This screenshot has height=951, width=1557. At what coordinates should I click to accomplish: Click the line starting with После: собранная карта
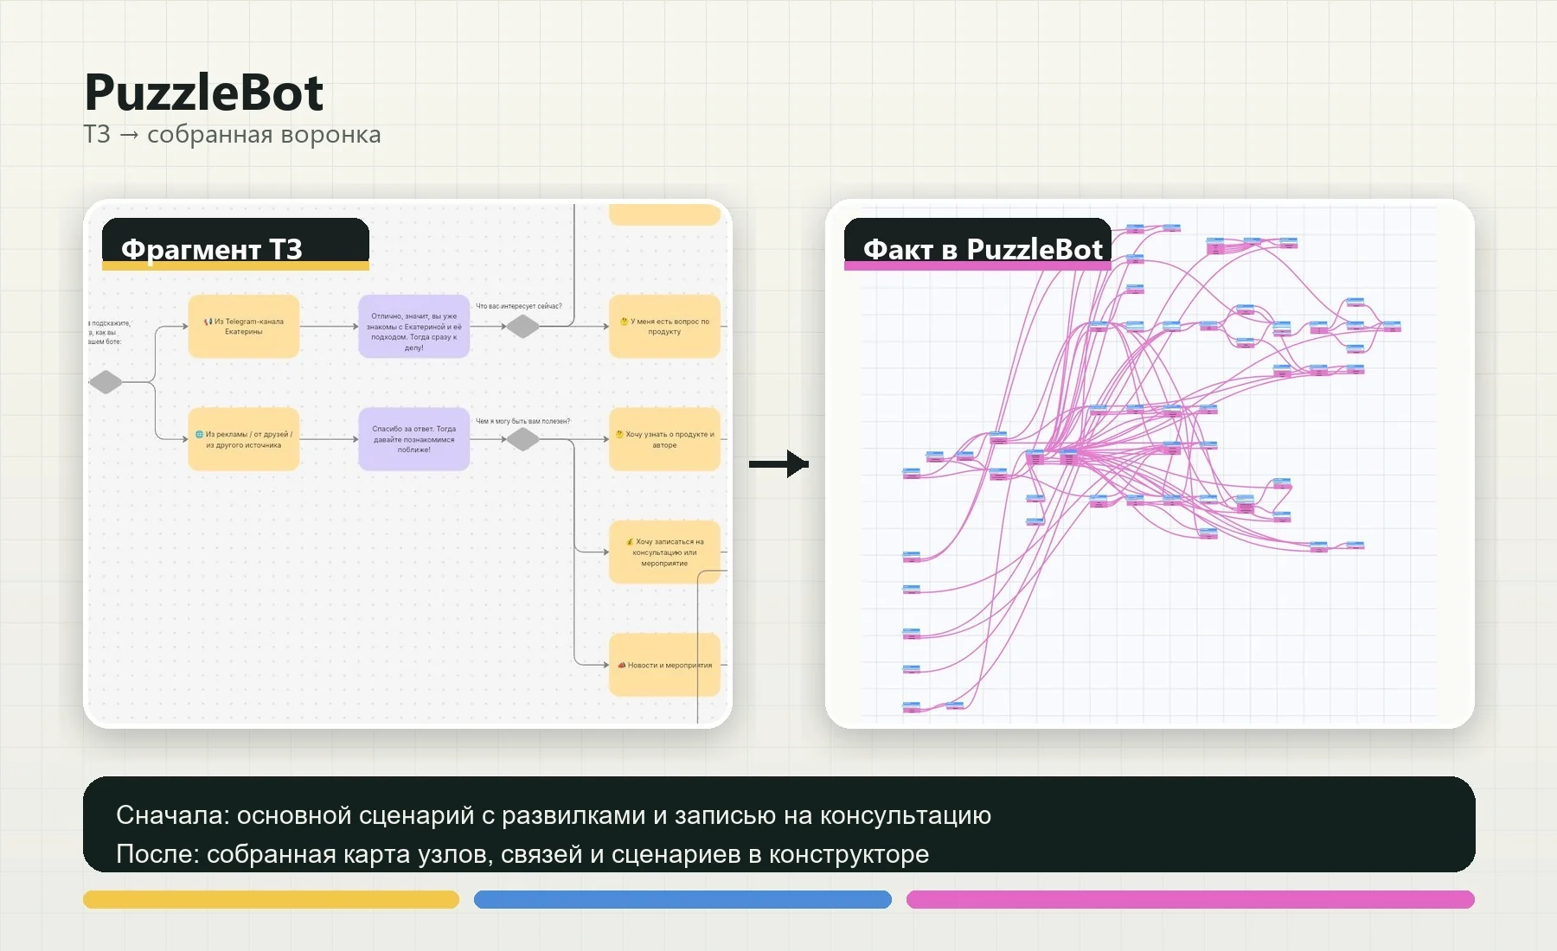[522, 854]
